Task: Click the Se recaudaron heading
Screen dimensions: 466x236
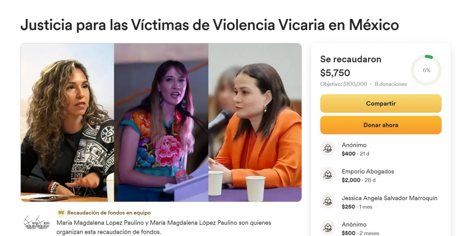Action: pos(351,59)
